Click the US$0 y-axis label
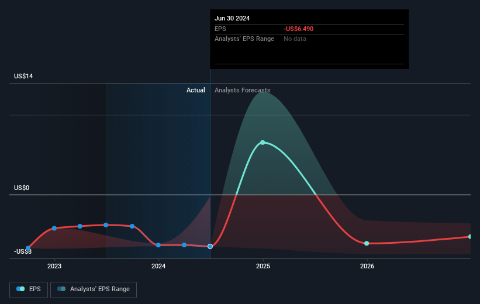The width and height of the screenshot is (480, 304). tap(22, 188)
